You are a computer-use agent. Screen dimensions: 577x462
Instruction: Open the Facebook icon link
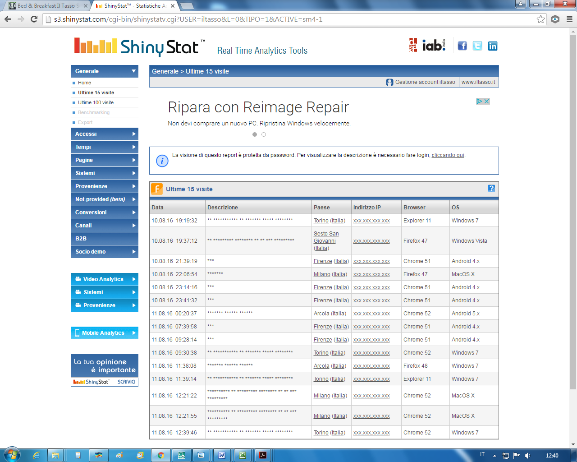462,46
